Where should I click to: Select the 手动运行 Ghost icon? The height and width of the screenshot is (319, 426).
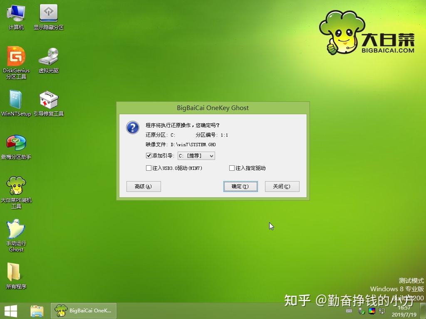(x=16, y=236)
